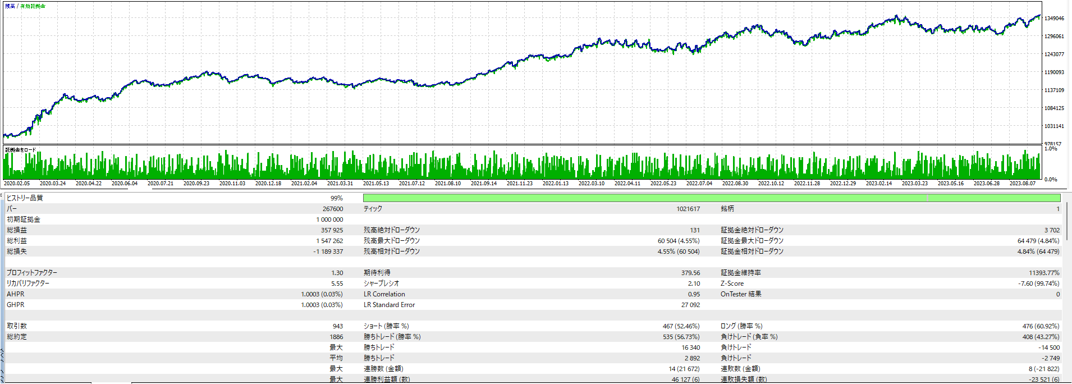Image resolution: width=1072 pixels, height=384 pixels.
Task: Click the 5.55 recovery factor value
Action: point(337,284)
